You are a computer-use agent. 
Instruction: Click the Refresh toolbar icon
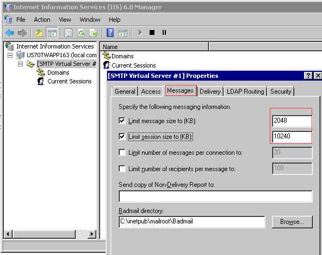82,33
